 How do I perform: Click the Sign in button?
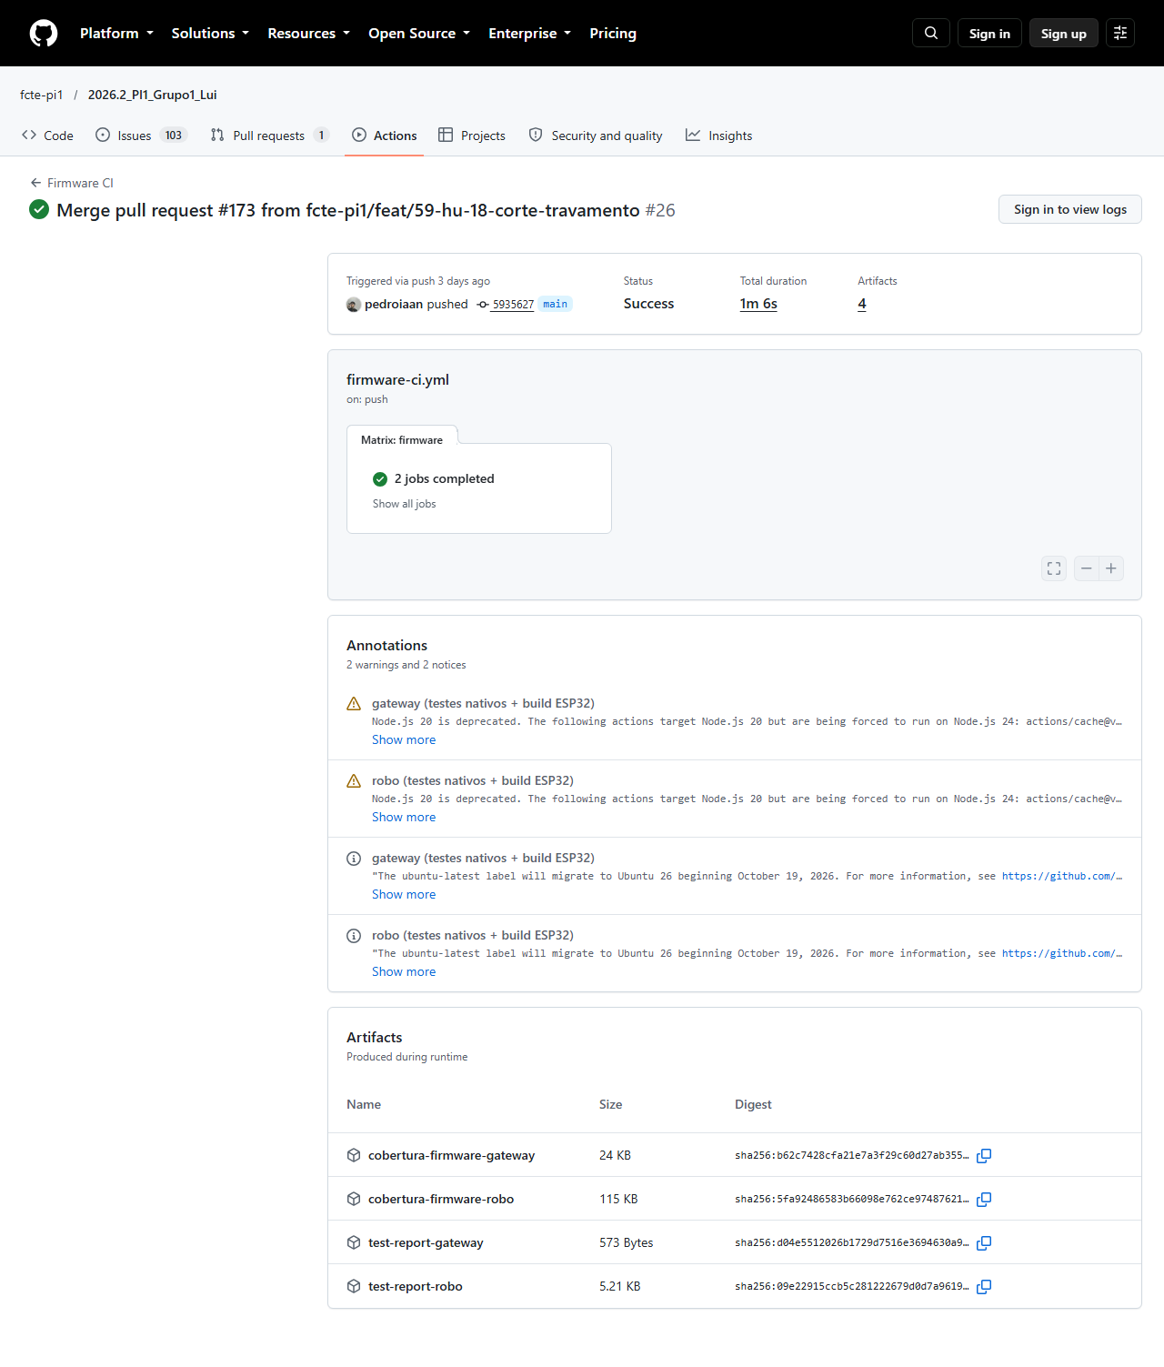[x=989, y=33]
